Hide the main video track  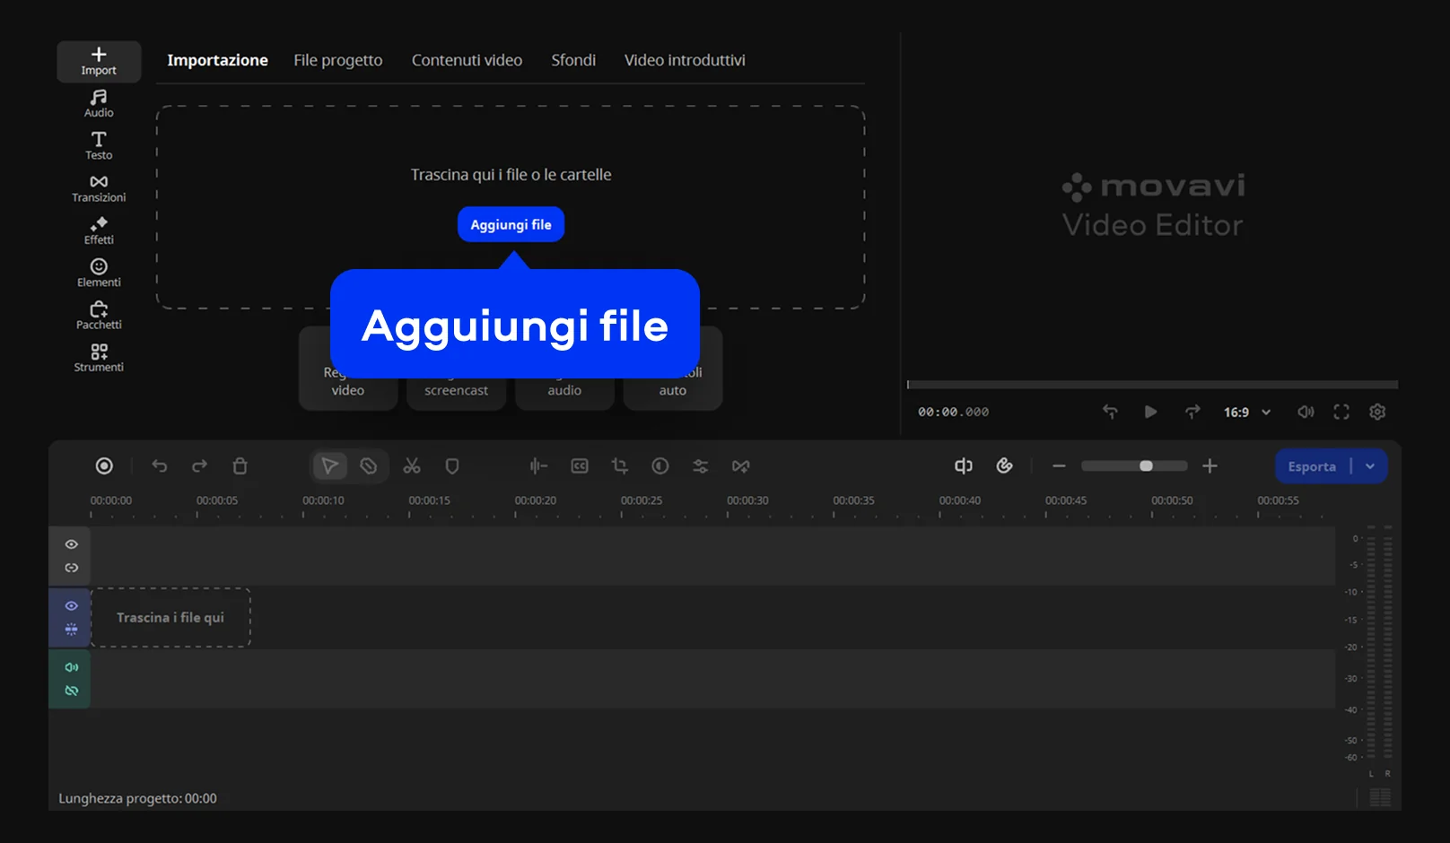[x=72, y=606]
